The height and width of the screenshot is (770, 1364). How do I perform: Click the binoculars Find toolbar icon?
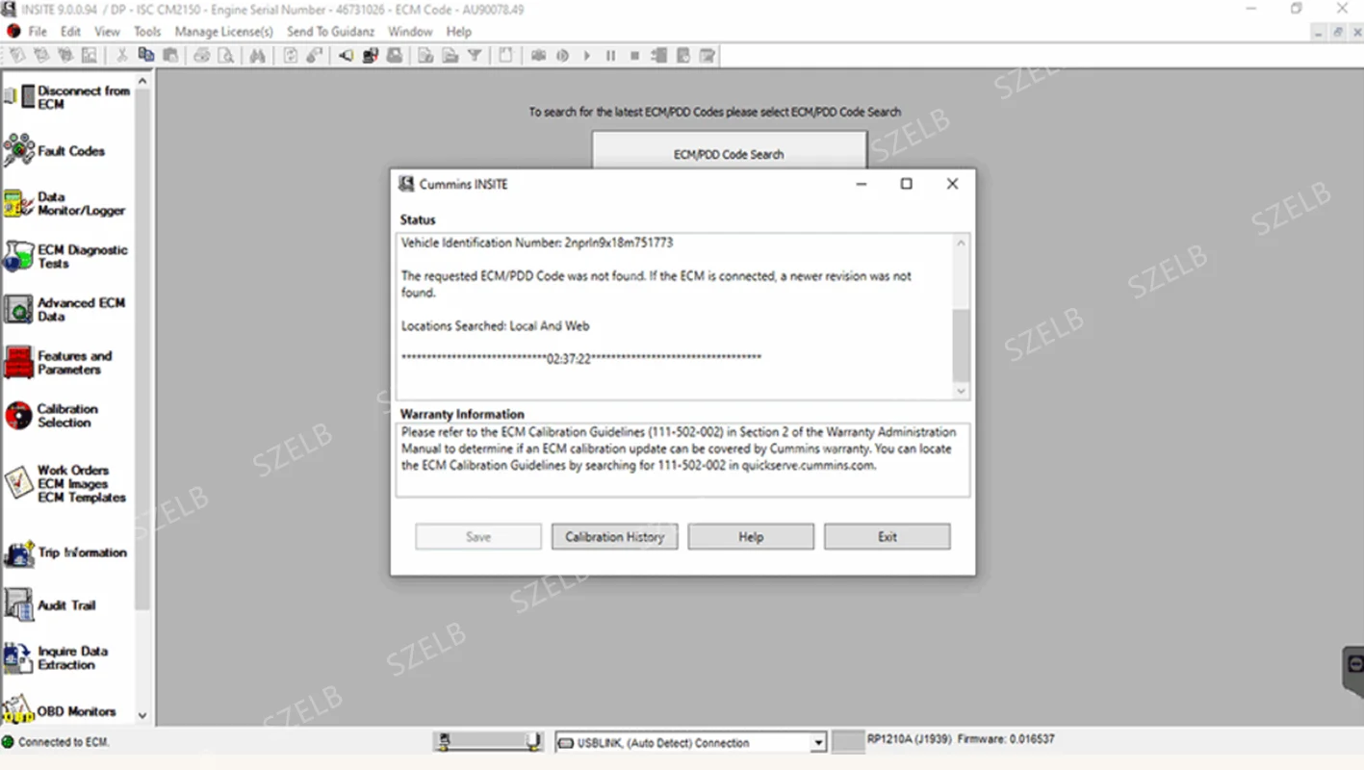257,56
